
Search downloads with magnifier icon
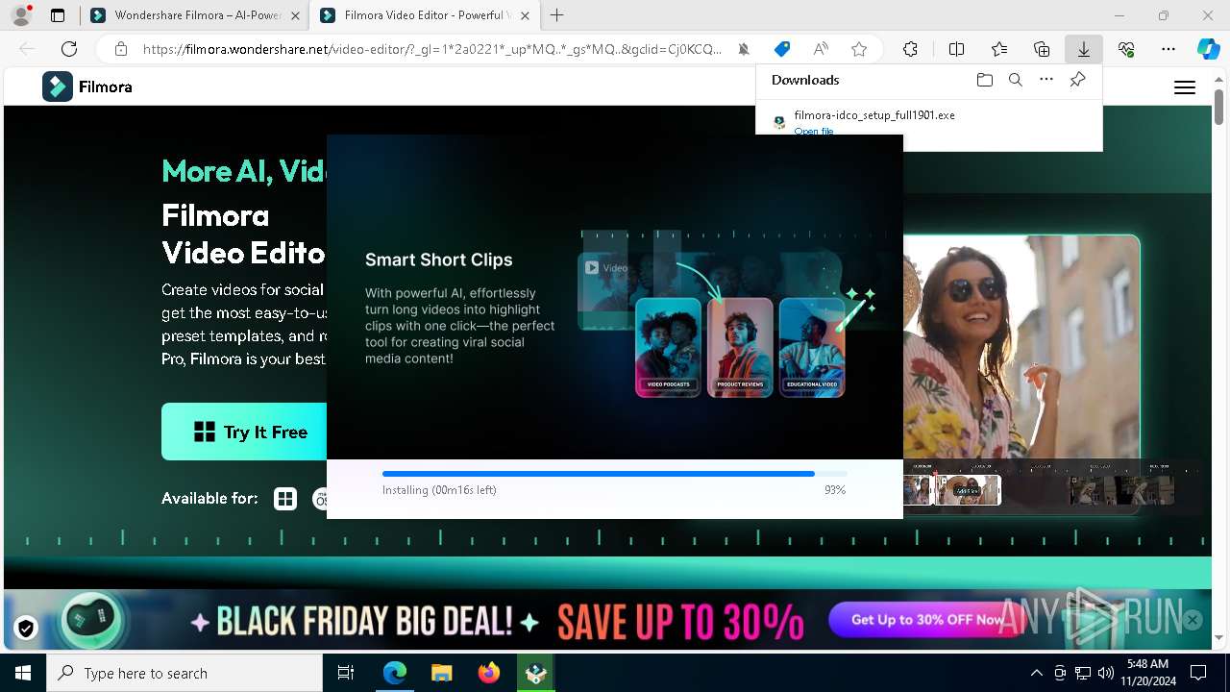click(1015, 80)
